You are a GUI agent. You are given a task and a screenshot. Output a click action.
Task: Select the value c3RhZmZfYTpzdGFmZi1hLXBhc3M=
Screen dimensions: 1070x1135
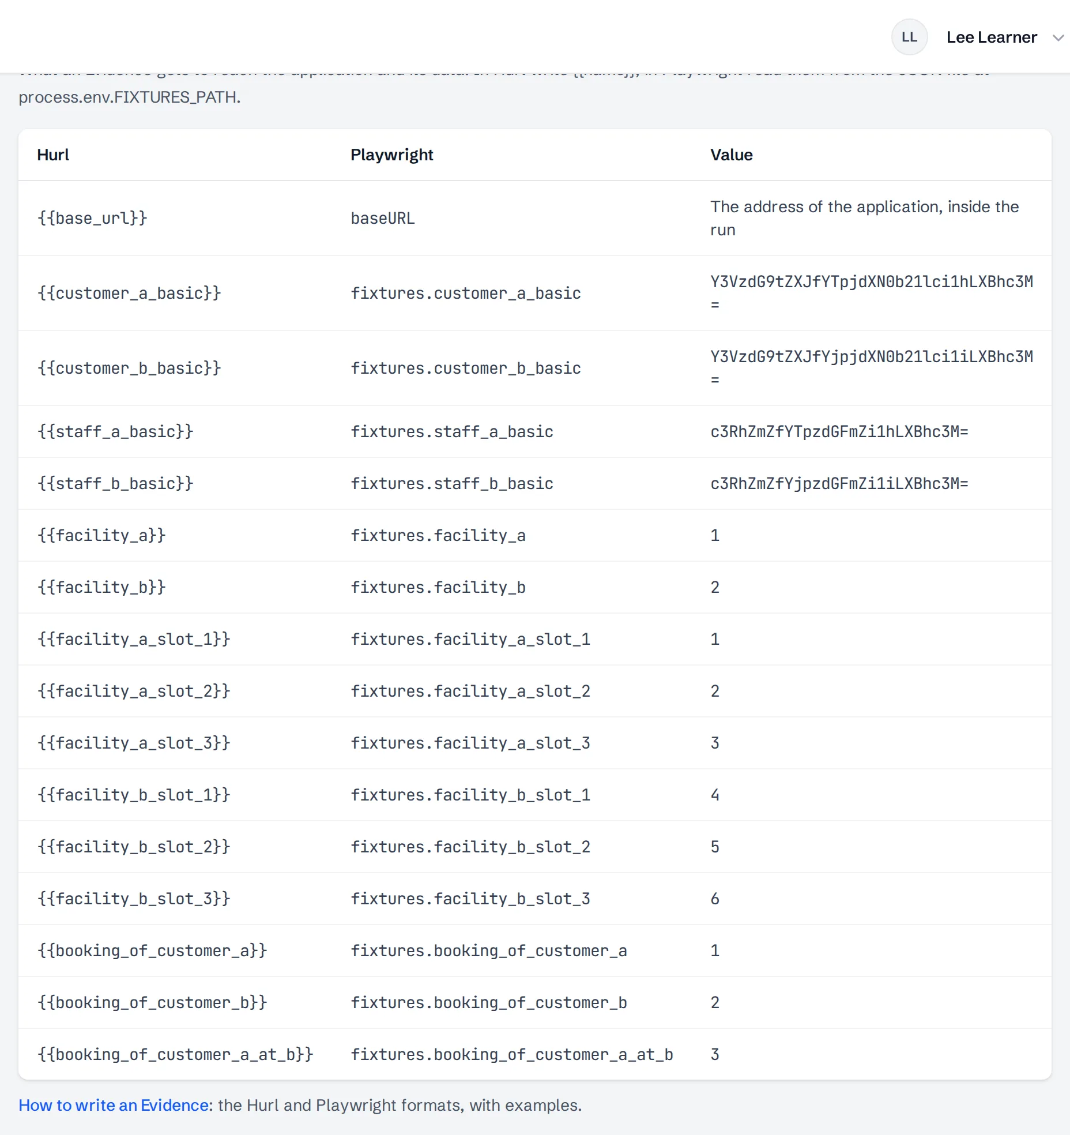tap(839, 431)
